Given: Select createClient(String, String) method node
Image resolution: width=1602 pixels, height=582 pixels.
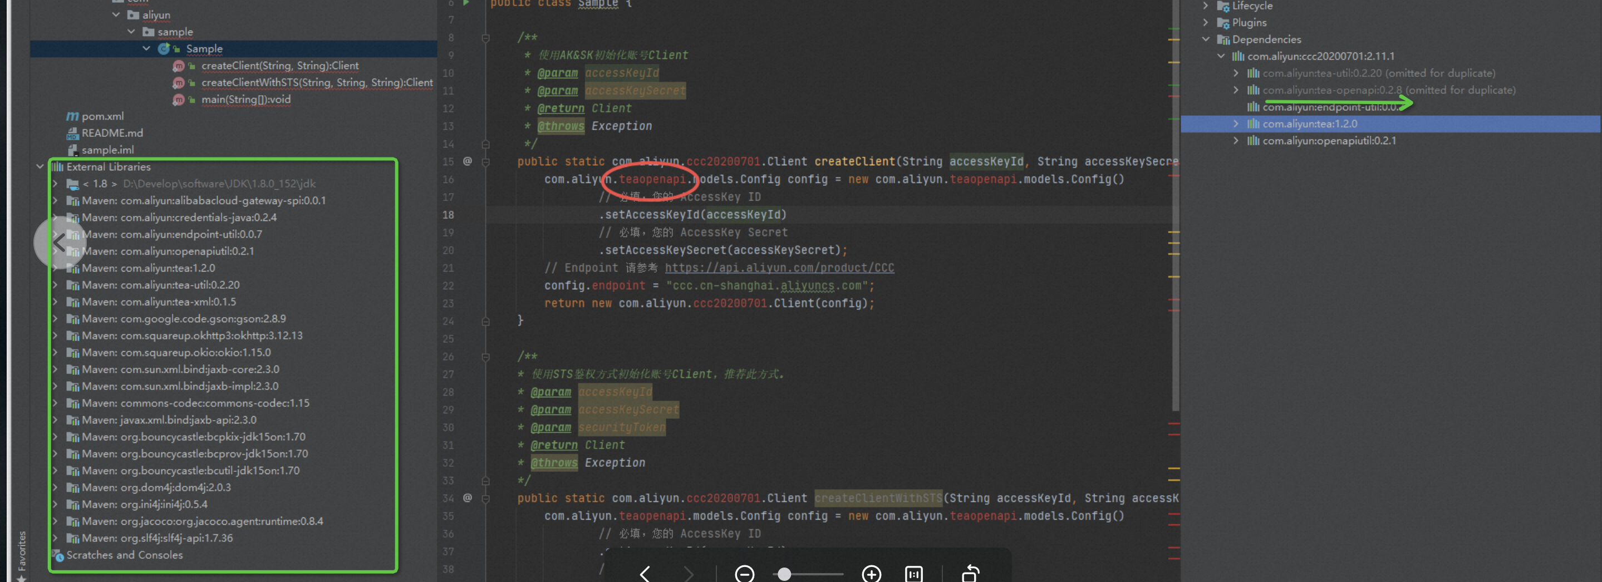Looking at the screenshot, I should [x=280, y=65].
